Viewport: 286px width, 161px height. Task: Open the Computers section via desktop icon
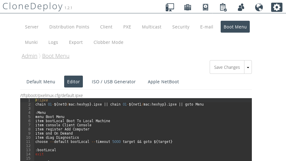pos(170,7)
